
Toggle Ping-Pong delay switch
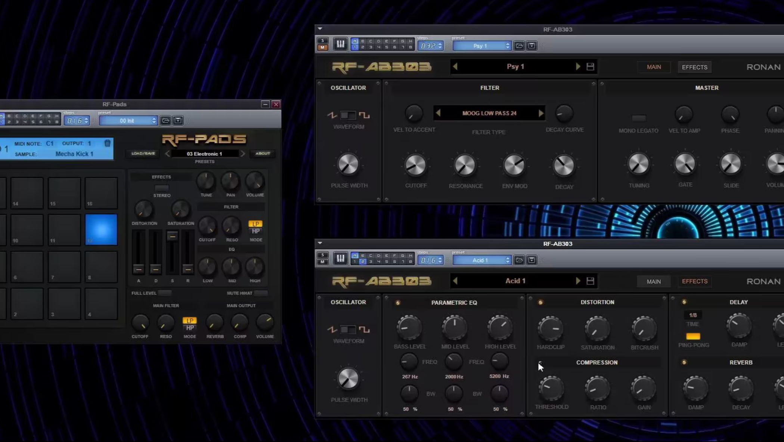[x=693, y=336]
